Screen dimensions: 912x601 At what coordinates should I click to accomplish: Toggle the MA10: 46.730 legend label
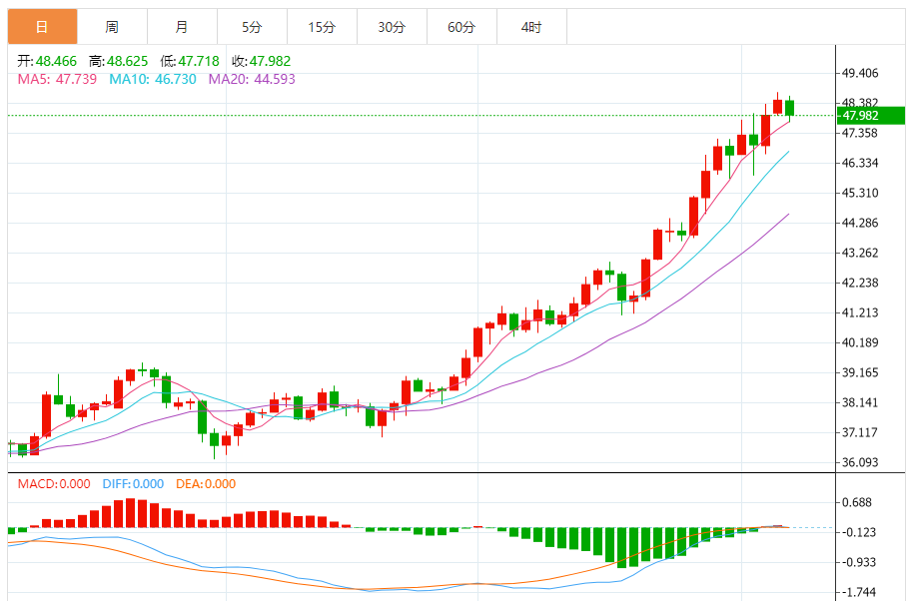(x=153, y=79)
